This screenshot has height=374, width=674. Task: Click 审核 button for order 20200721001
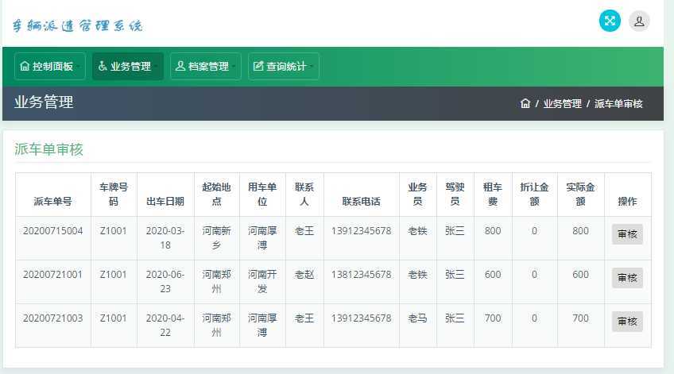[x=627, y=278]
